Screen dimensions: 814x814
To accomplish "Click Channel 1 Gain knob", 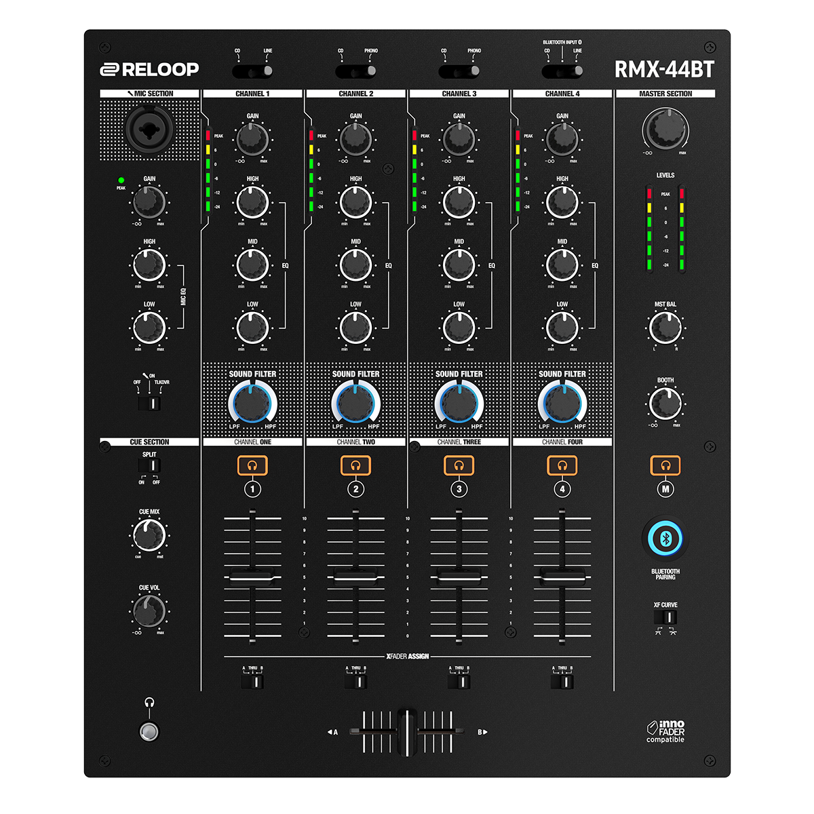I will (x=252, y=139).
